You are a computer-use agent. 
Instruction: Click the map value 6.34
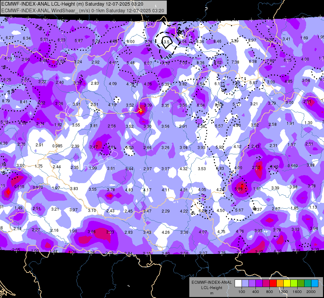[x=27, y=38]
